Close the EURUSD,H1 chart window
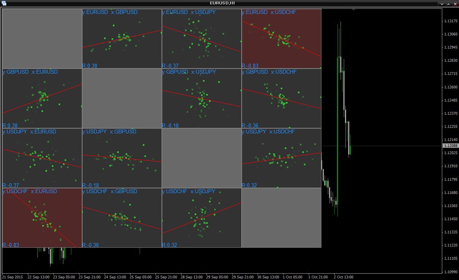This screenshot has height=280, width=459. 455,3
